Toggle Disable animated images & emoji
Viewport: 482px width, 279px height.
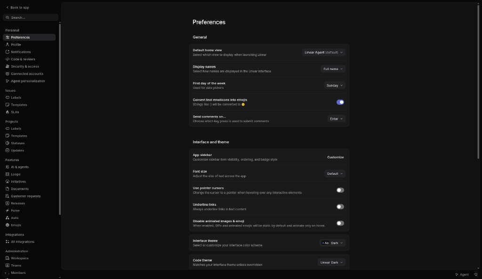pos(340,223)
